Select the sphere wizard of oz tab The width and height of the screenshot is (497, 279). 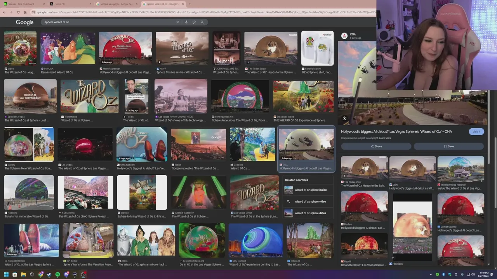[x=163, y=4]
